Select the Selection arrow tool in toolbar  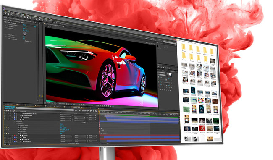[x=5, y=13]
